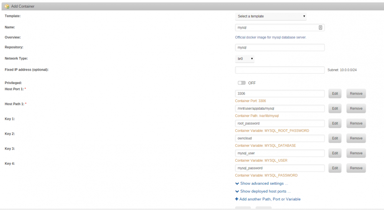This screenshot has width=384, height=210.
Task: Click the Official docker image overview text
Action: (x=271, y=38)
